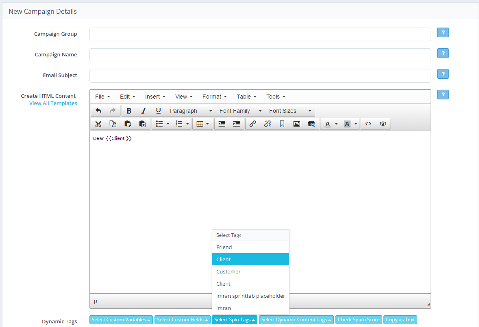Click into the Campaign Name field
The height and width of the screenshot is (327, 479).
[x=260, y=55]
